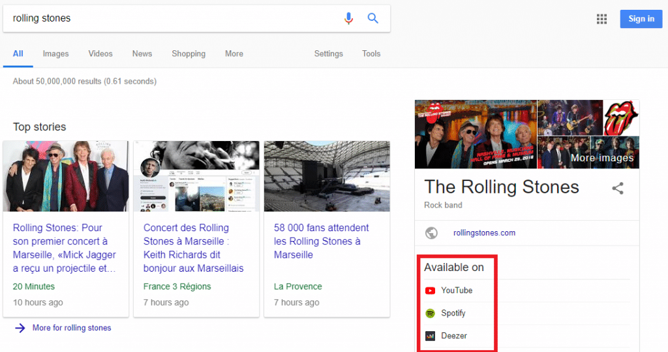This screenshot has width=668, height=352.
Task: Click the Rock band subtitle text
Action: pyautogui.click(x=443, y=205)
